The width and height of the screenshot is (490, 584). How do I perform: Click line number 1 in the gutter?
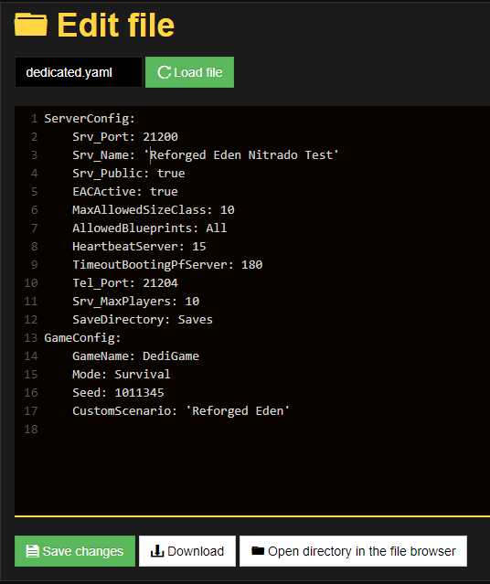pos(34,119)
